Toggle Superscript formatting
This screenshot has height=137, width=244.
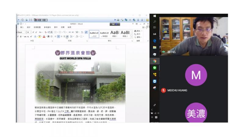[x=31, y=37]
